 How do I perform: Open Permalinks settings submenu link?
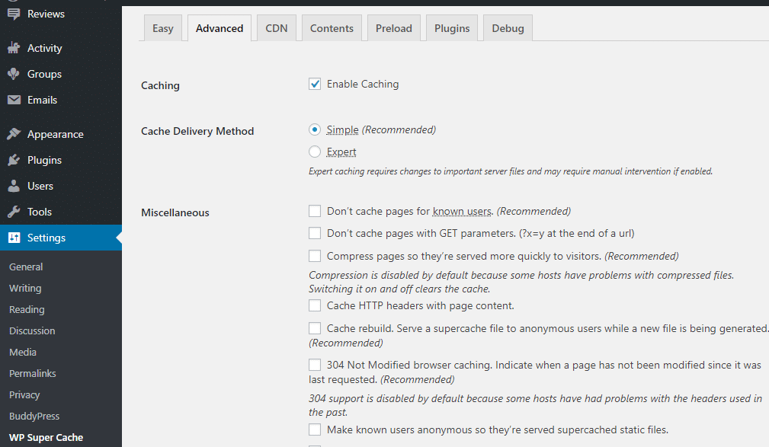(32, 373)
